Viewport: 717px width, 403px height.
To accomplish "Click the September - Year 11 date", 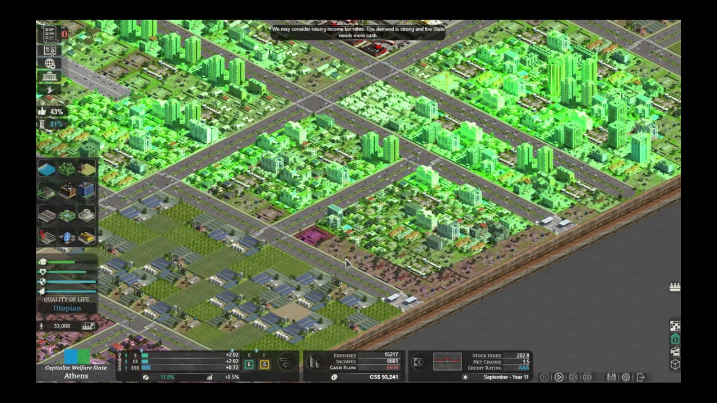I will [x=506, y=377].
